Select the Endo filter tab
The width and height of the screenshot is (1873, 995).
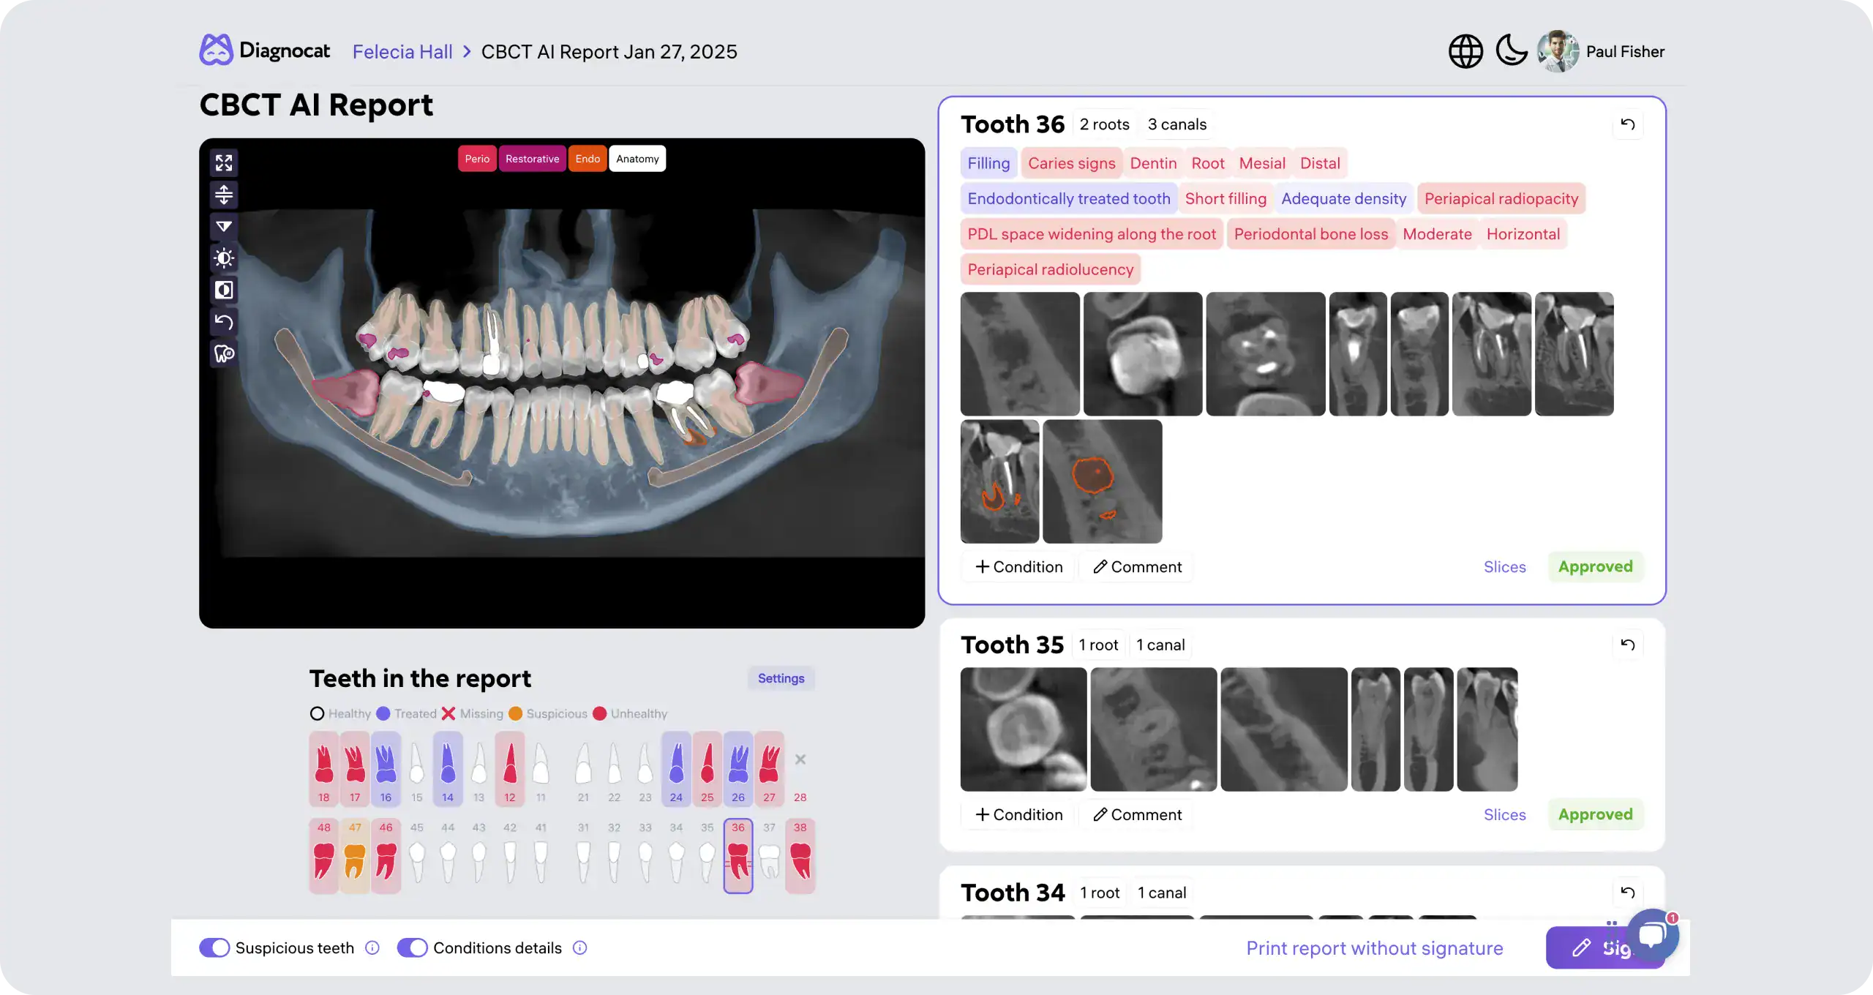tap(588, 159)
